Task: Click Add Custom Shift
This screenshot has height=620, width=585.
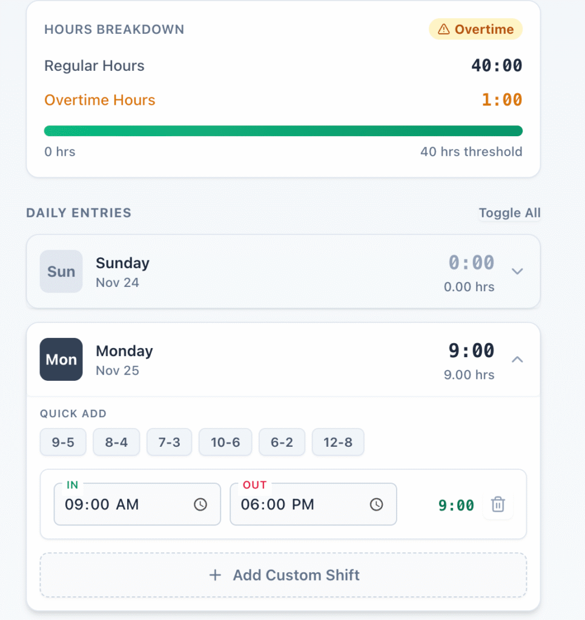Action: [x=283, y=575]
